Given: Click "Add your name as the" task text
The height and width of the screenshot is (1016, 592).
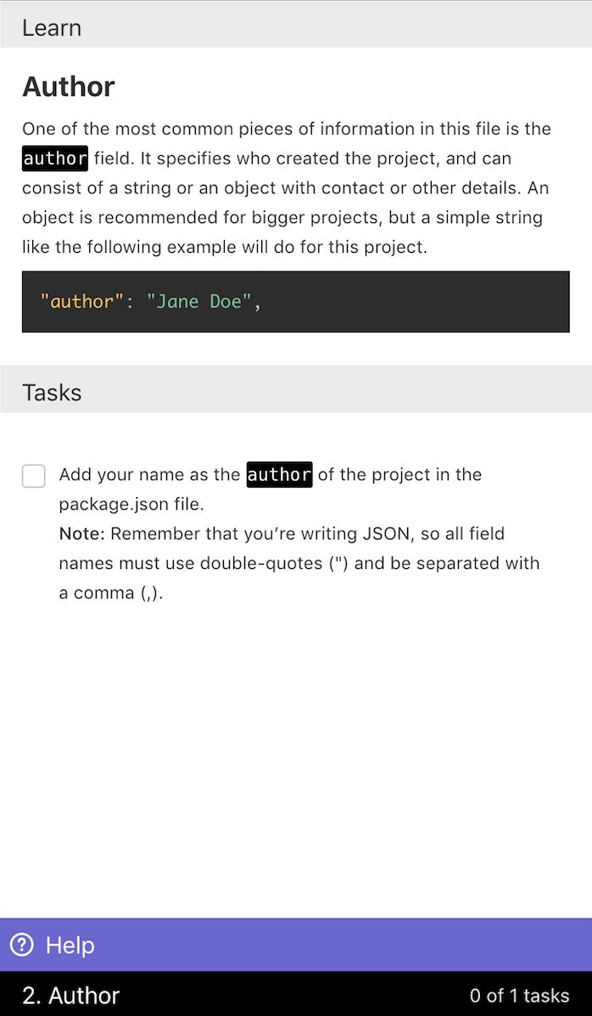Looking at the screenshot, I should [x=149, y=475].
